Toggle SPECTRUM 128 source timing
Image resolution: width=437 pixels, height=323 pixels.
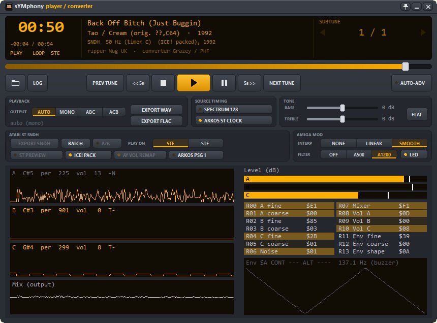pos(234,109)
